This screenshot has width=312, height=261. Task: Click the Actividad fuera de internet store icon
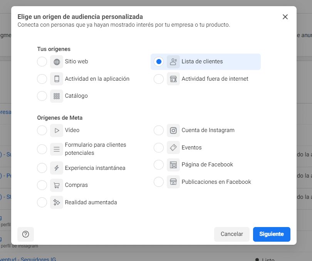pyautogui.click(x=173, y=79)
